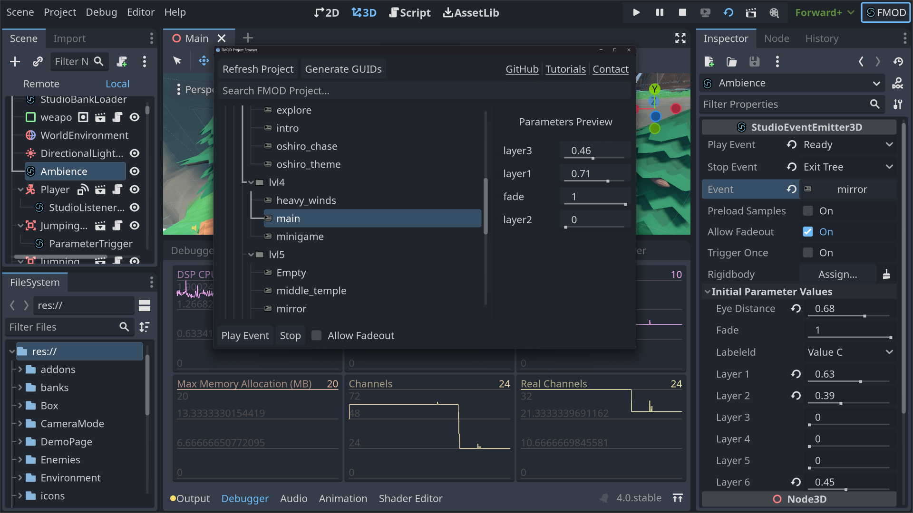The height and width of the screenshot is (513, 913).
Task: Switch to the Node tab
Action: 777,38
